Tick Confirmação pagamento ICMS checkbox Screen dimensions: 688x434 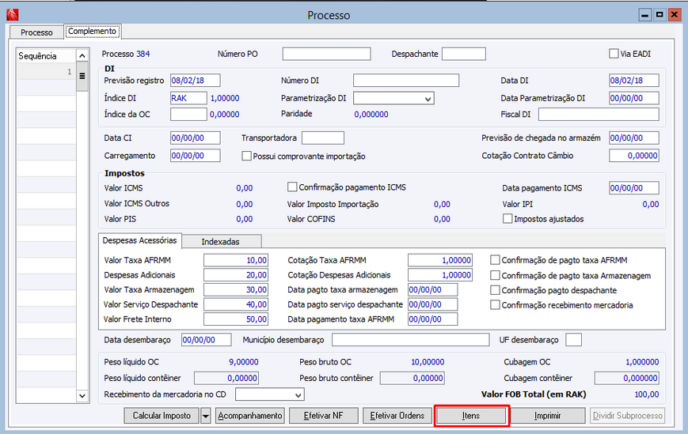click(x=292, y=187)
